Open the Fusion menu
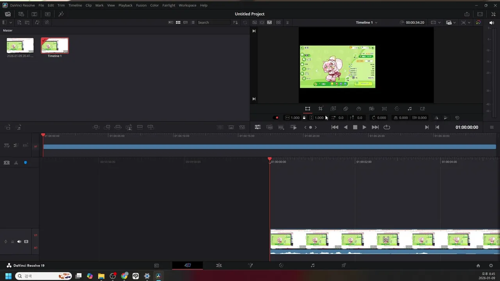 point(141,5)
